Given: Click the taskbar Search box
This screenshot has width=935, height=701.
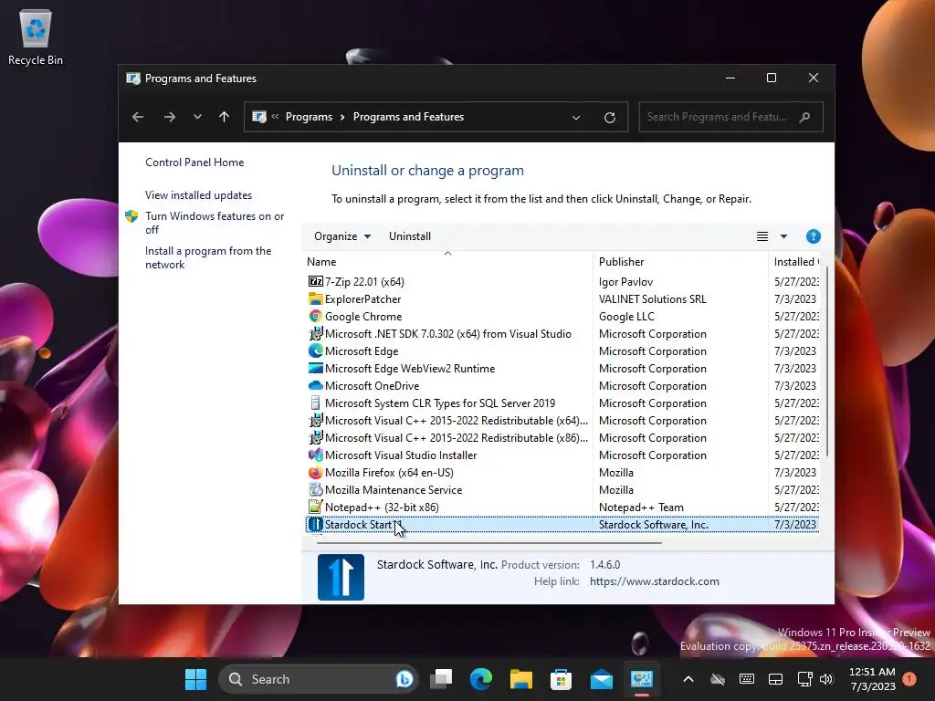Looking at the screenshot, I should [x=319, y=679].
